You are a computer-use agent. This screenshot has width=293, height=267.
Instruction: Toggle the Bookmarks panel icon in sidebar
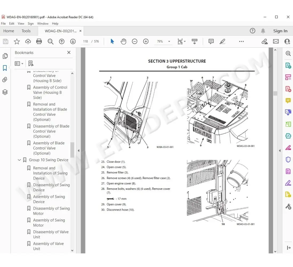5,68
